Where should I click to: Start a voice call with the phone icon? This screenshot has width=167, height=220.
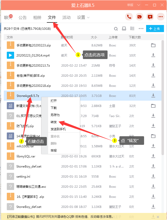(129, 17)
